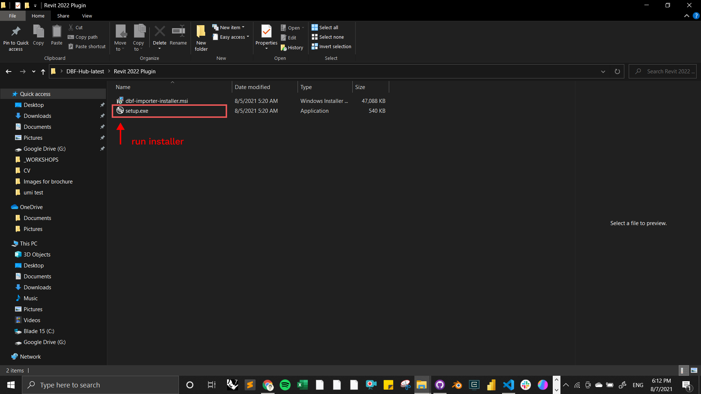Open 3D Objects under This PC
The width and height of the screenshot is (701, 394).
tap(37, 254)
